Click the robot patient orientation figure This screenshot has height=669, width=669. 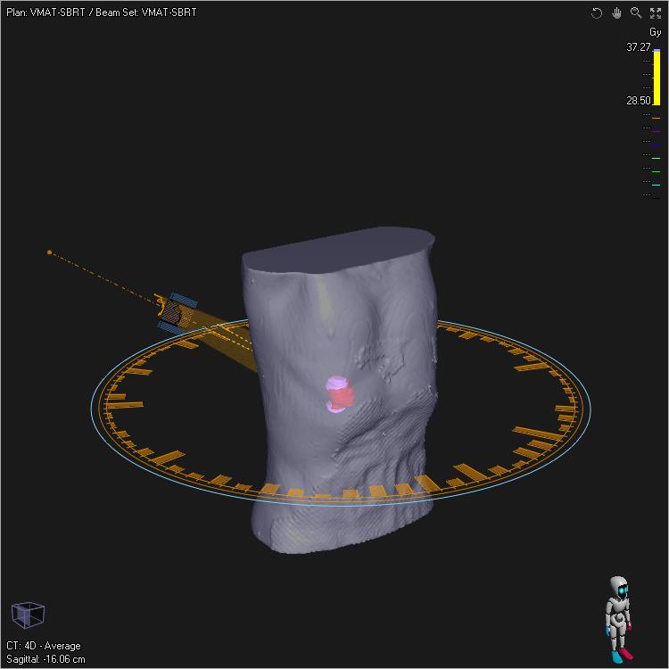620,619
